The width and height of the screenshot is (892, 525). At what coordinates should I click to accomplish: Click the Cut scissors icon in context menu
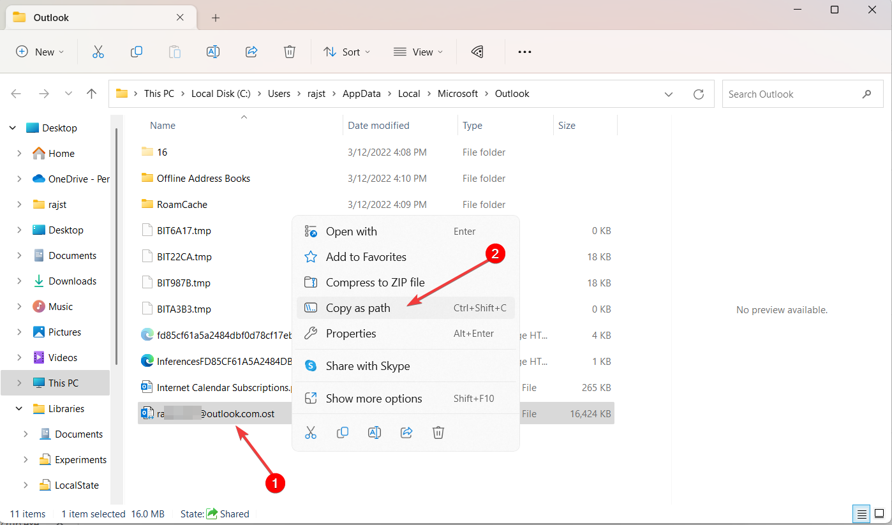(x=311, y=433)
